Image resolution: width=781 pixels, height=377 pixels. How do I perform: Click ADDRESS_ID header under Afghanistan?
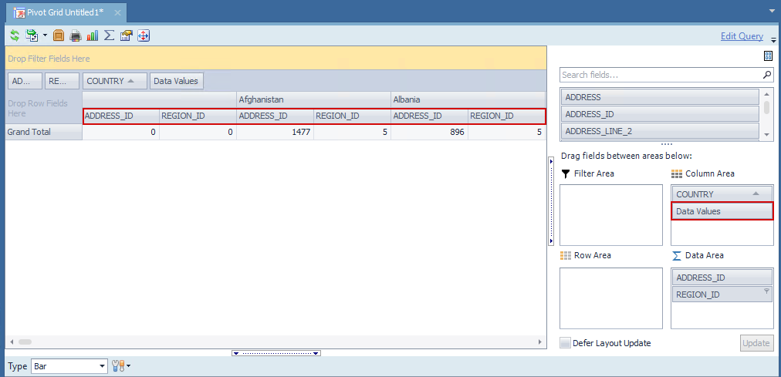pos(275,116)
